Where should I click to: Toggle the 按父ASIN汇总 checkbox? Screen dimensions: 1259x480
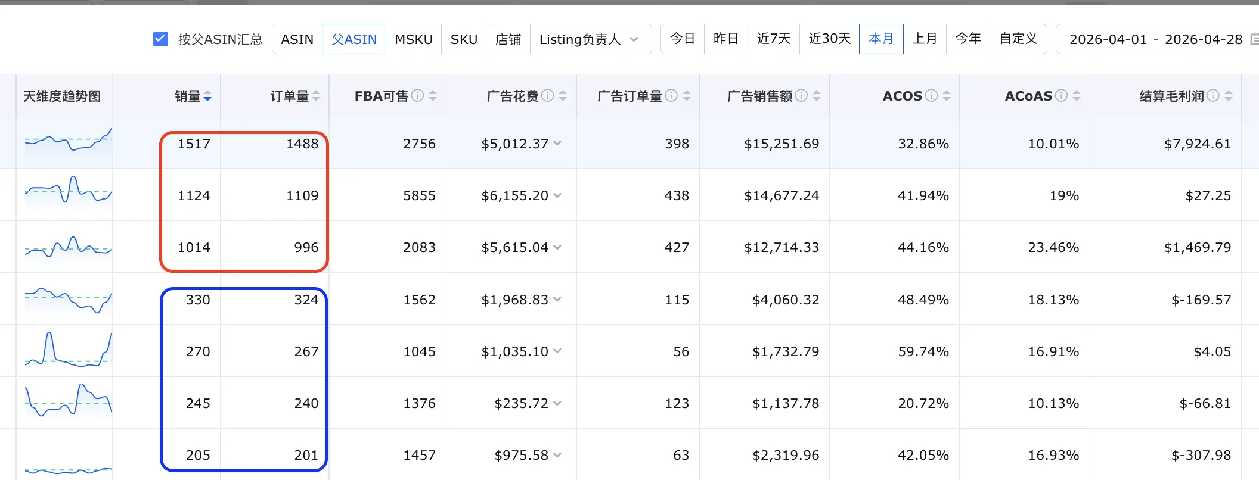(x=160, y=39)
